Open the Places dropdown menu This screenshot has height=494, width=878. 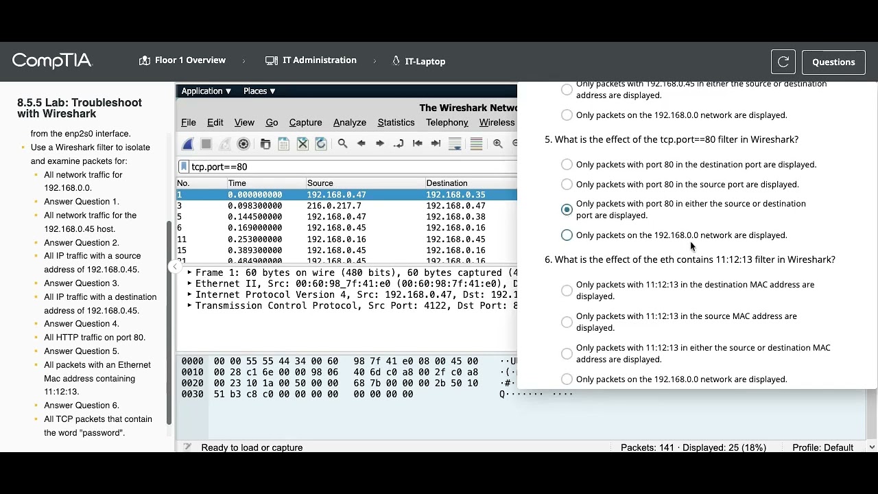tap(259, 91)
